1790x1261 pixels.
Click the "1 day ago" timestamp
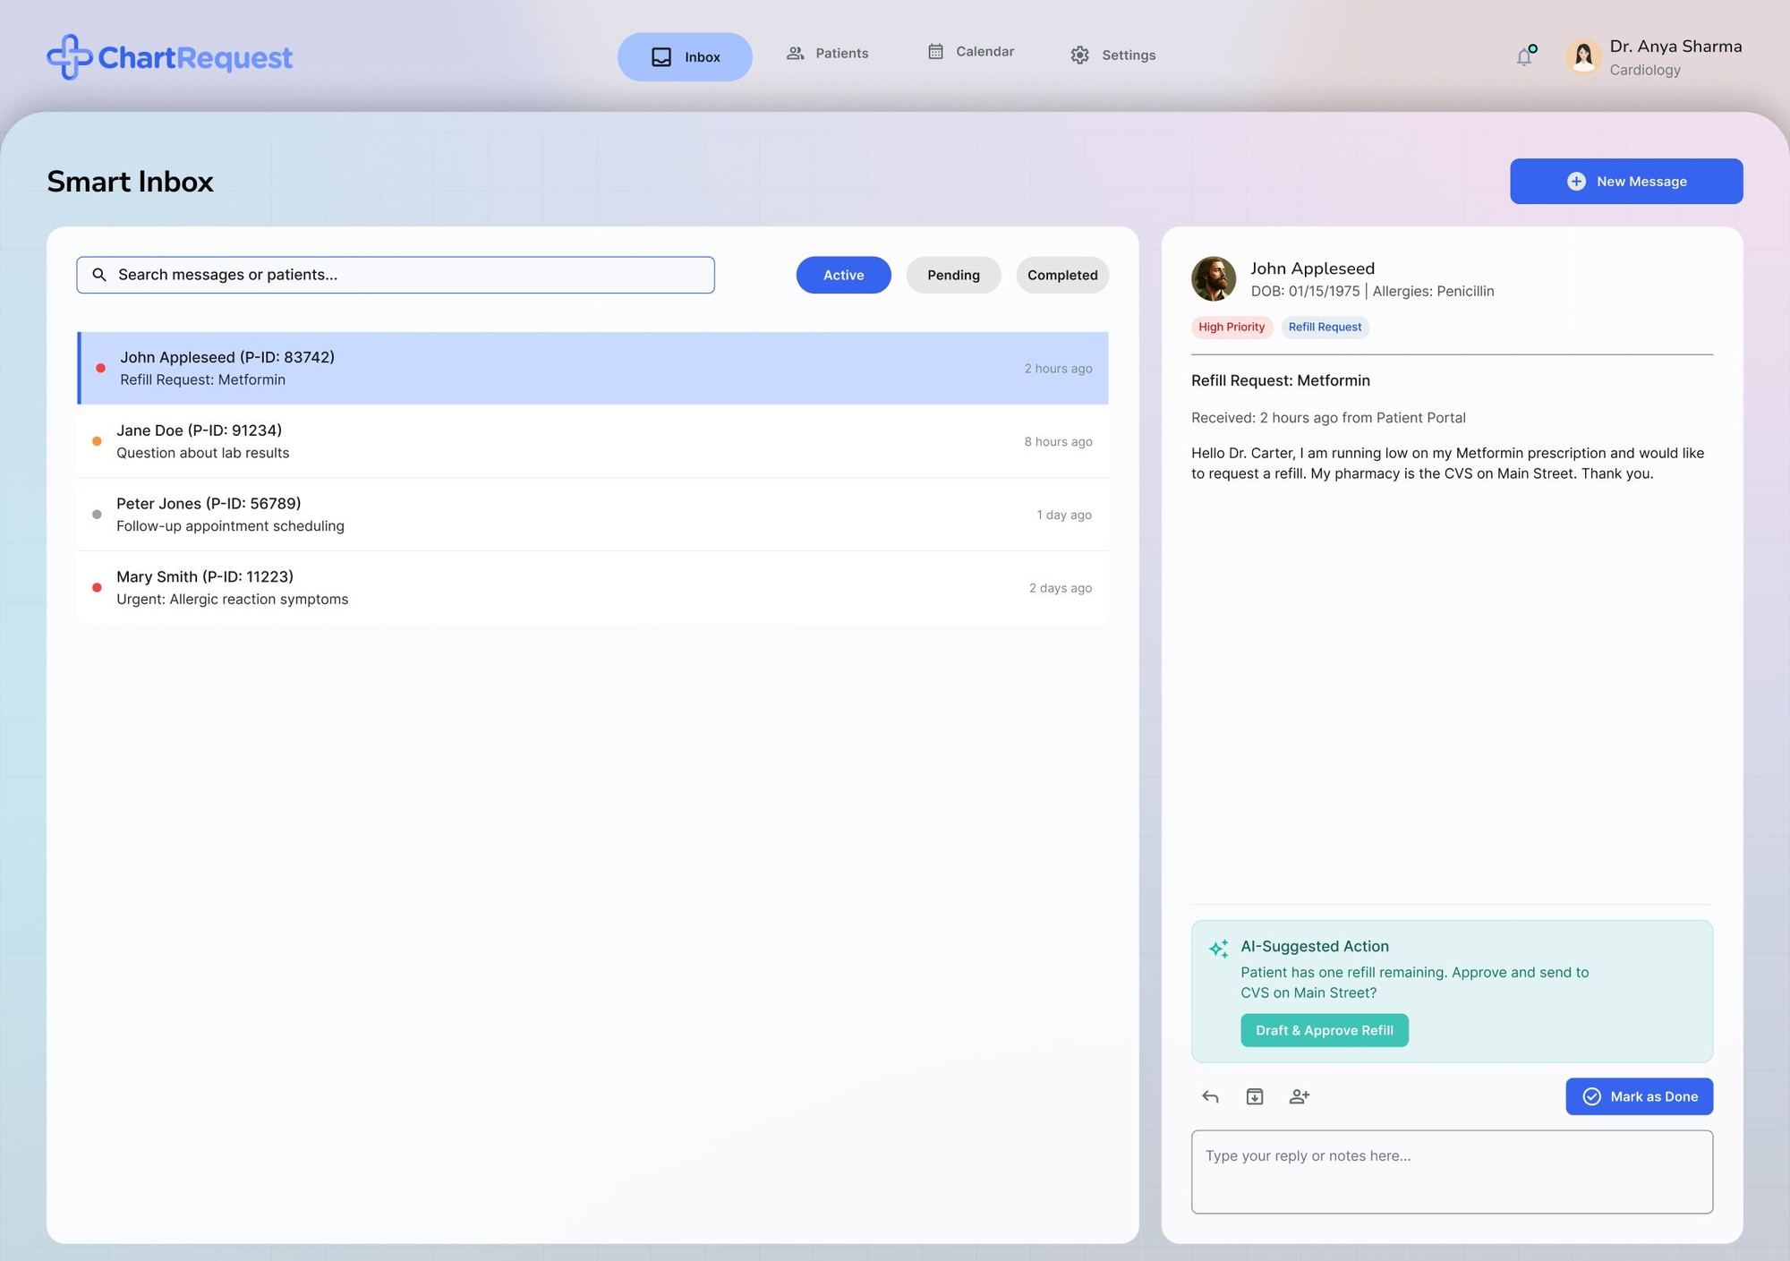coord(1064,515)
